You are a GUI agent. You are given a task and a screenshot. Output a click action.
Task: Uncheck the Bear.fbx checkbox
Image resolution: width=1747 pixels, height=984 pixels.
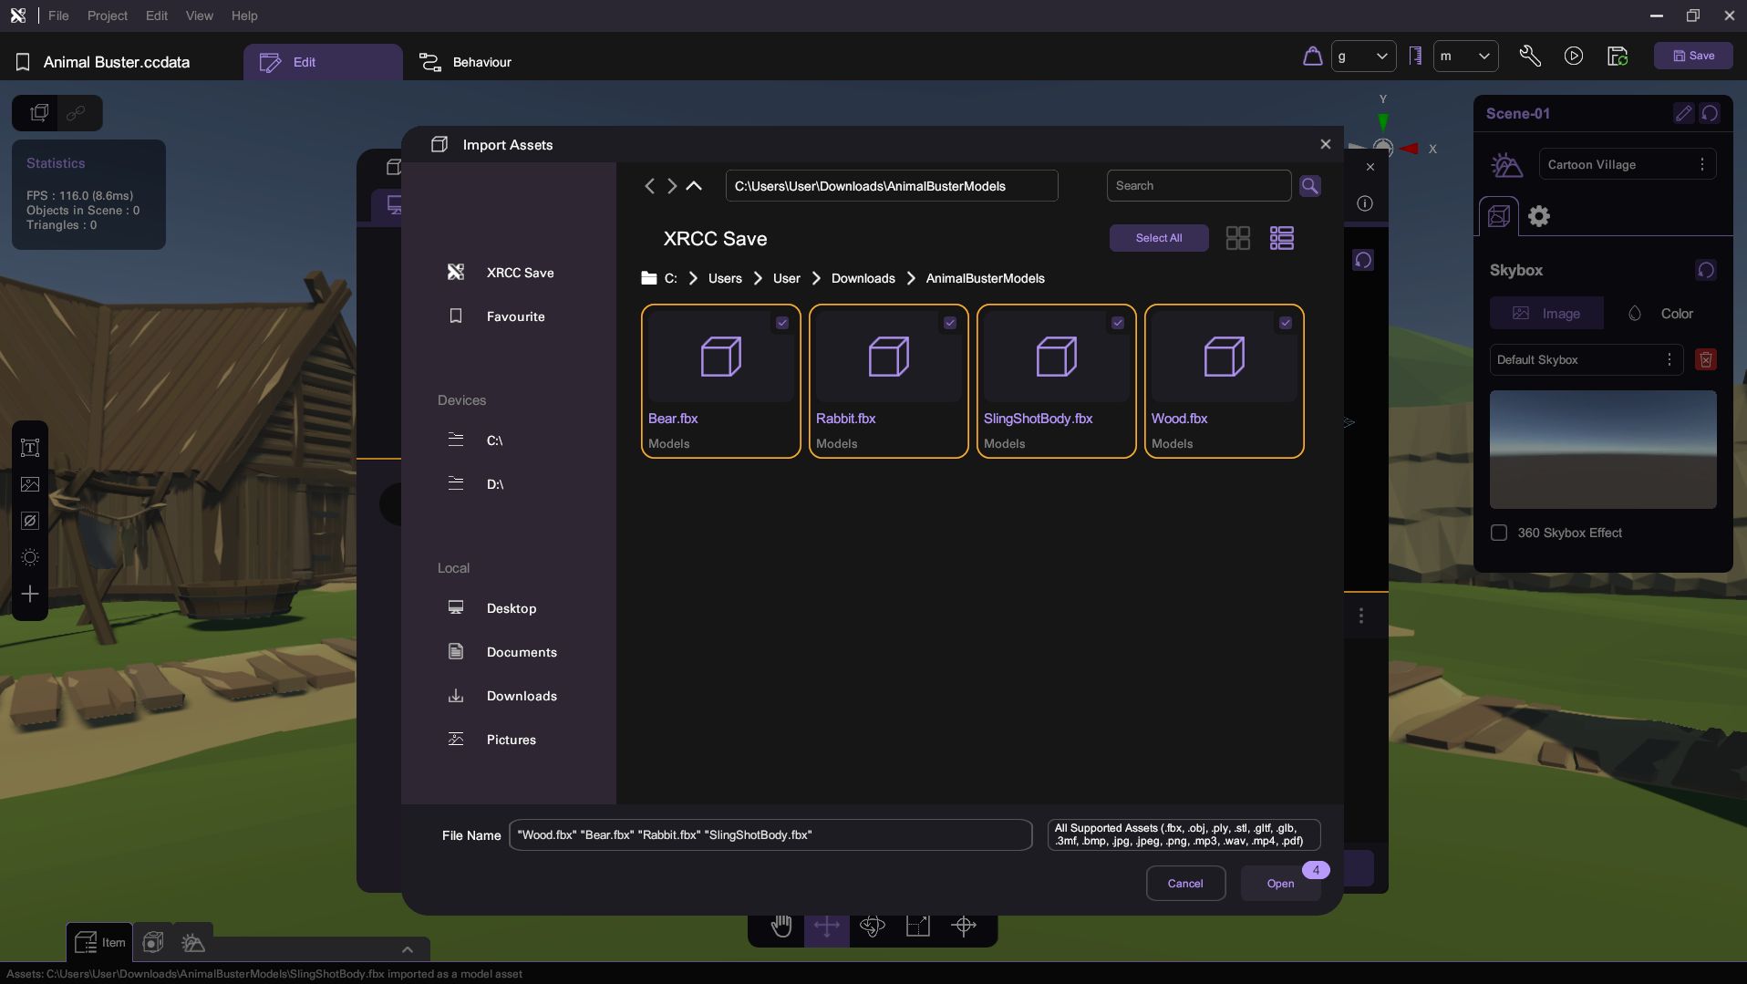[x=782, y=323]
